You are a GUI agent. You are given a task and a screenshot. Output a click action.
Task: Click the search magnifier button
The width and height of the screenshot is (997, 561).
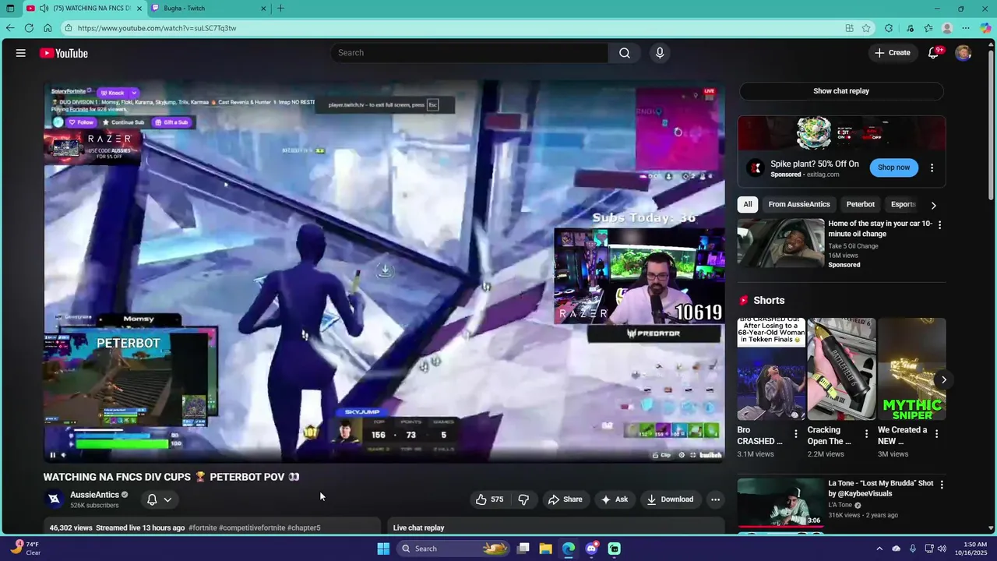tap(625, 53)
